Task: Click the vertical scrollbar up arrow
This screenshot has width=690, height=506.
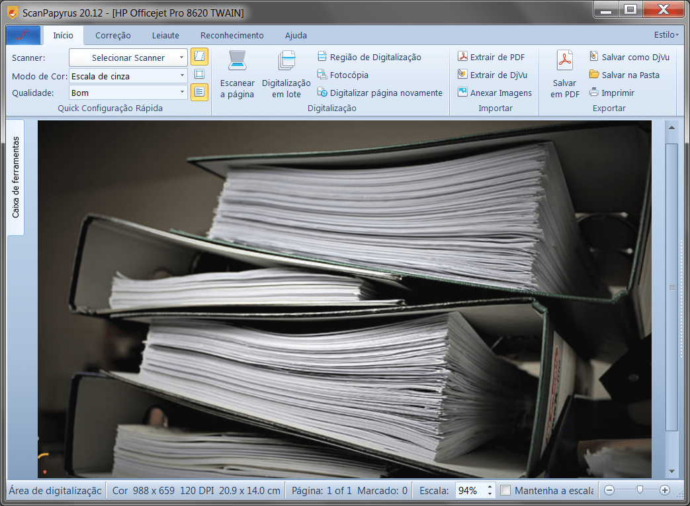Action: click(x=671, y=128)
